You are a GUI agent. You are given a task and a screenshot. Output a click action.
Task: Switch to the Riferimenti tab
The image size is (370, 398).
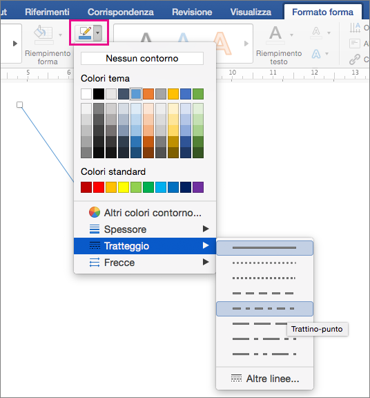pos(47,12)
